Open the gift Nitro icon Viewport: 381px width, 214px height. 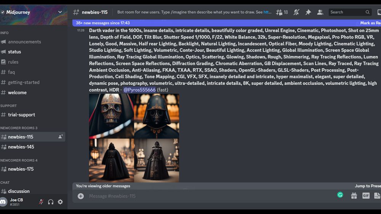coord(354,196)
